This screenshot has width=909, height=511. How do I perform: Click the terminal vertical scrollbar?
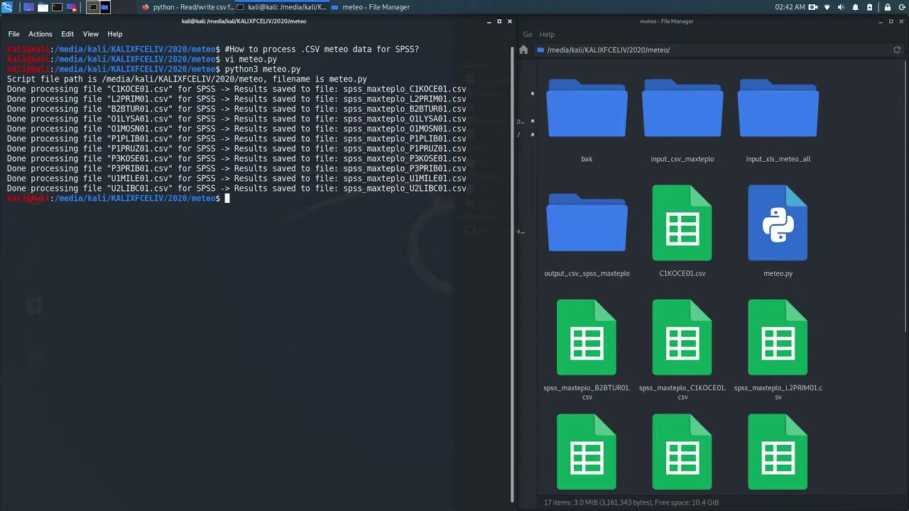point(512,273)
